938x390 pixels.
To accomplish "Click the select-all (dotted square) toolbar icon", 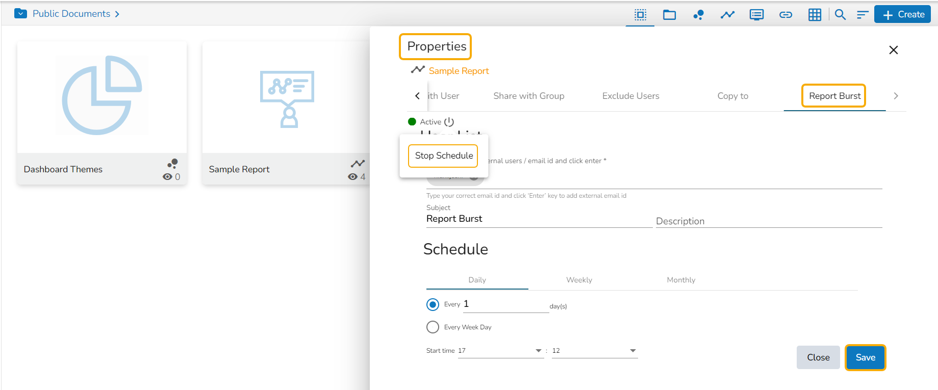I will coord(640,15).
